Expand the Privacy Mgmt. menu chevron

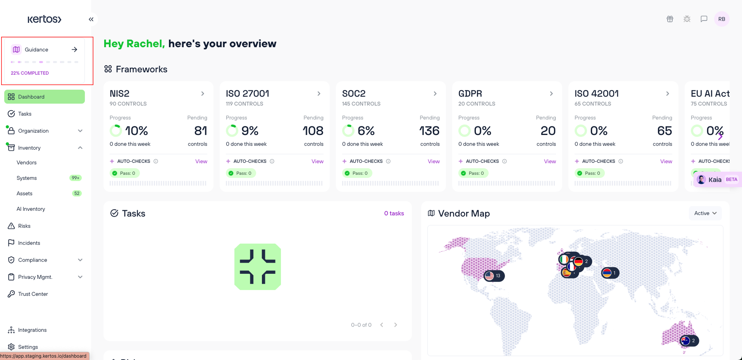coord(80,277)
